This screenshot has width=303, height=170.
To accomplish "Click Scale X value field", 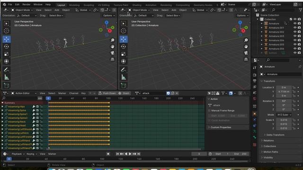I will coord(284,120).
